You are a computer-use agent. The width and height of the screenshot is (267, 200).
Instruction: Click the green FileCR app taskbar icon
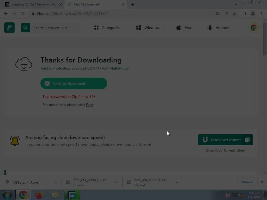coord(72,195)
